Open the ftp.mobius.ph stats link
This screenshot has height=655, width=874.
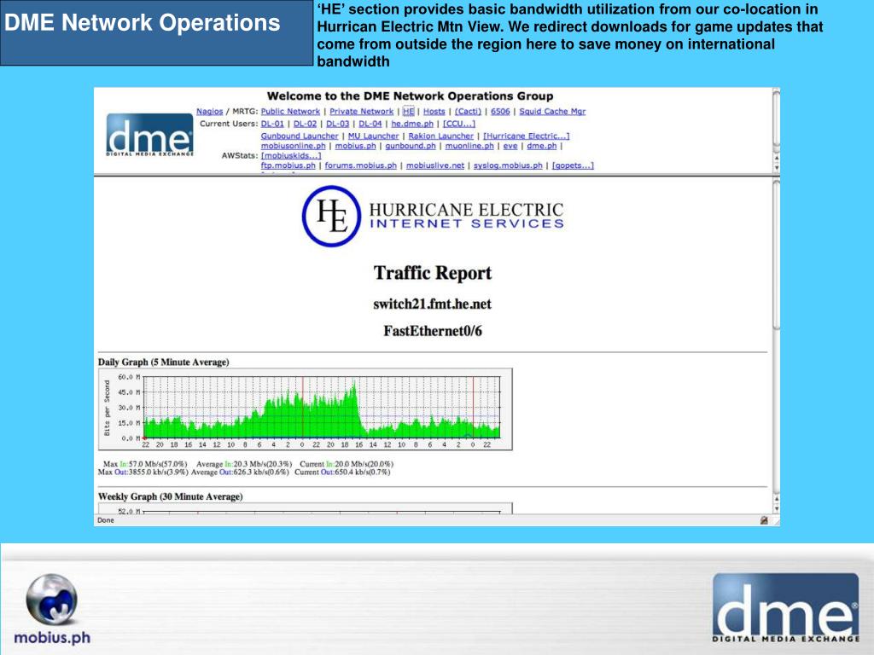coord(288,165)
